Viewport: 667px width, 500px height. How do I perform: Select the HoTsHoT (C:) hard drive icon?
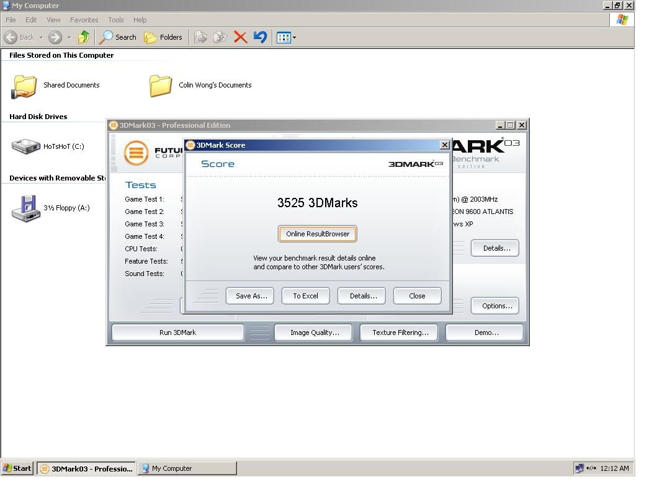25,146
